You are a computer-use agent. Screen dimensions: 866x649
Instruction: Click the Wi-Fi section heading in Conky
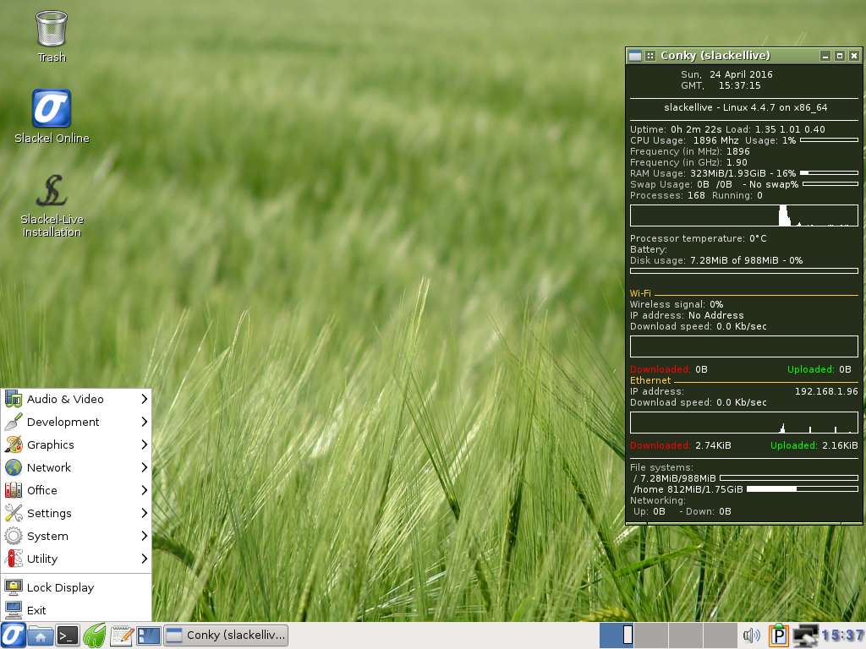pos(640,293)
